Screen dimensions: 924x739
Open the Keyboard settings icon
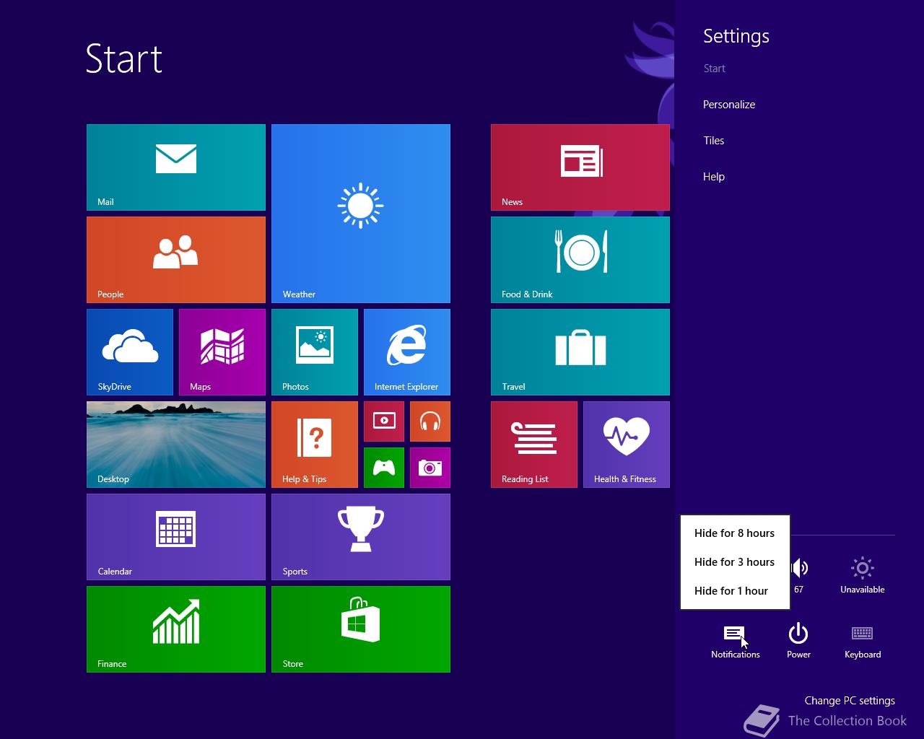tap(863, 641)
